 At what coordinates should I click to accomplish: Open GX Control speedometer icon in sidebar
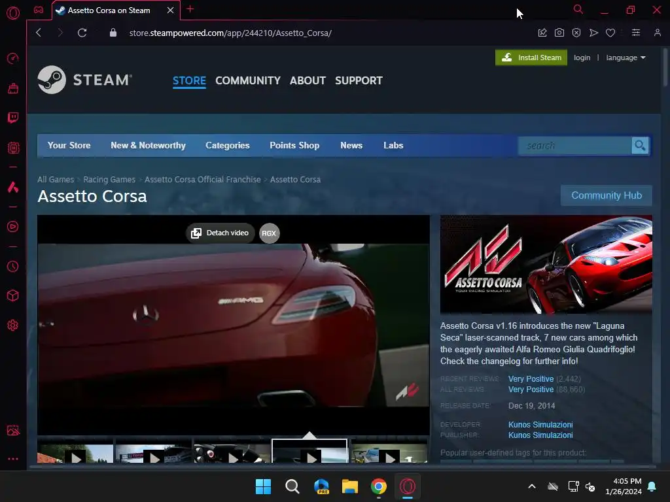click(x=13, y=58)
